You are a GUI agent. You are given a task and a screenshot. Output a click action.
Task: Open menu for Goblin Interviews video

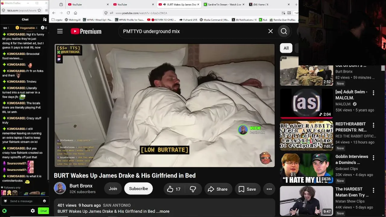click(x=373, y=158)
